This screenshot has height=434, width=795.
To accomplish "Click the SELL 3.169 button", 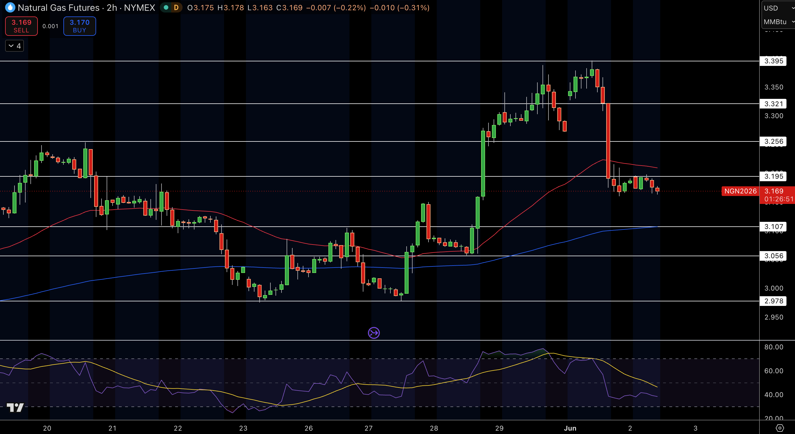I will 21,26.
